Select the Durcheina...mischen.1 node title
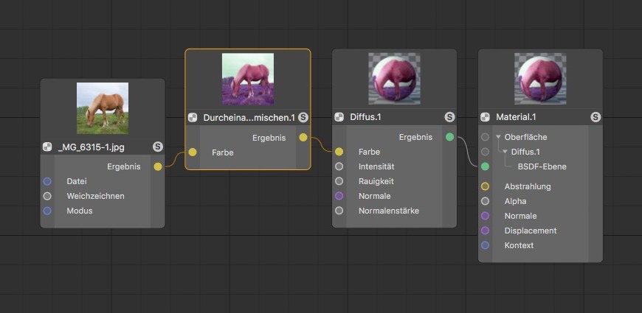This screenshot has width=642, height=313. (249, 118)
